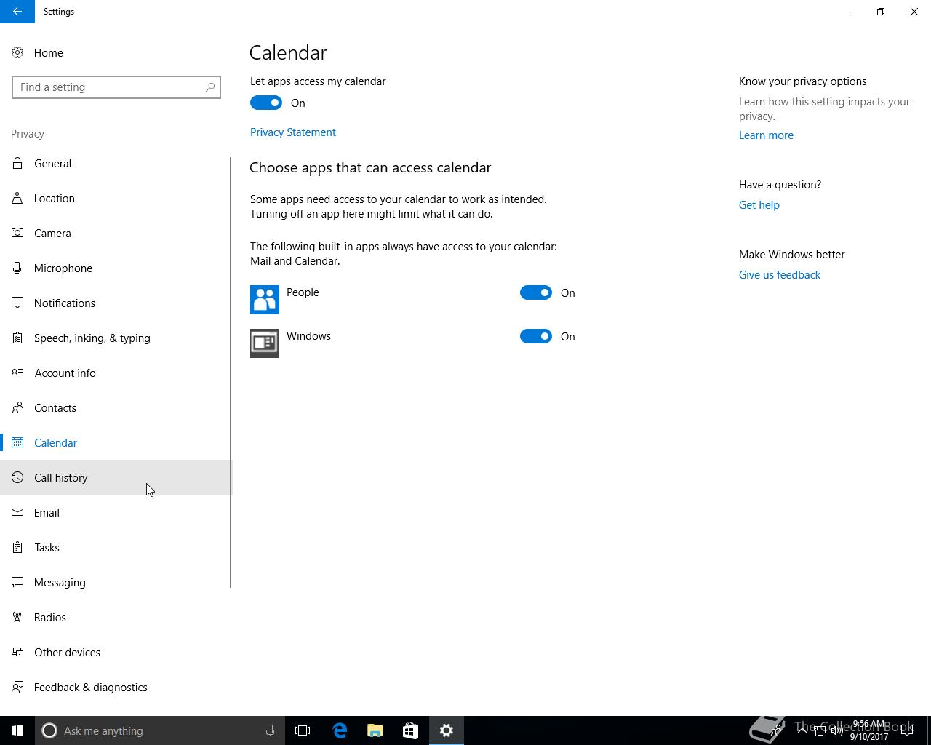The height and width of the screenshot is (745, 931).
Task: Click the Email envelope icon
Action: 17,512
